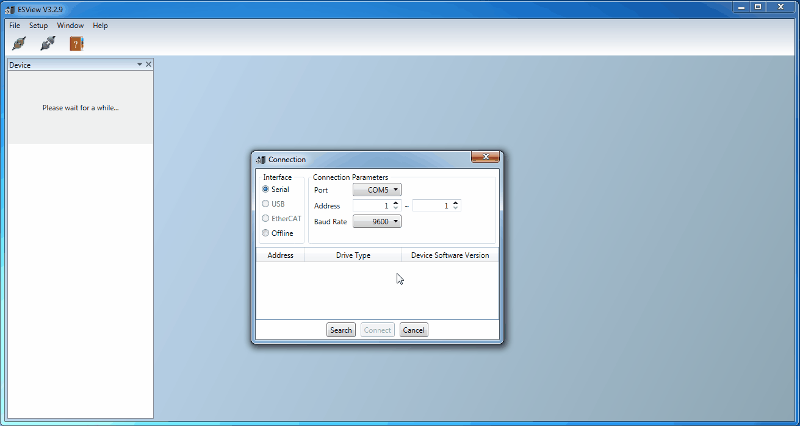Click the Cancel button
The image size is (800, 426).
(414, 330)
